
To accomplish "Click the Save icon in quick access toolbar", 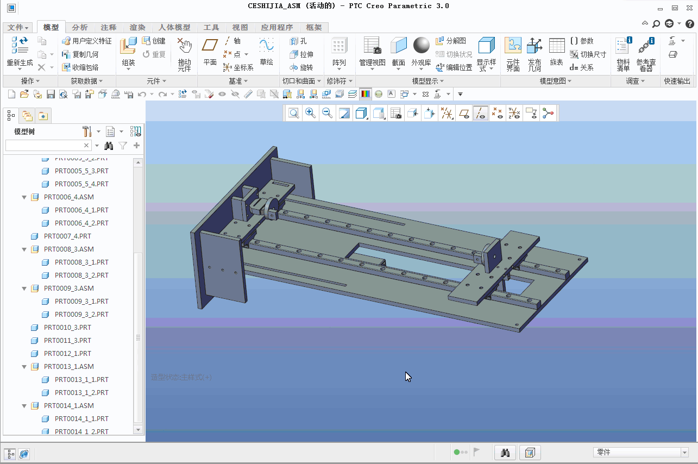I will [x=51, y=94].
